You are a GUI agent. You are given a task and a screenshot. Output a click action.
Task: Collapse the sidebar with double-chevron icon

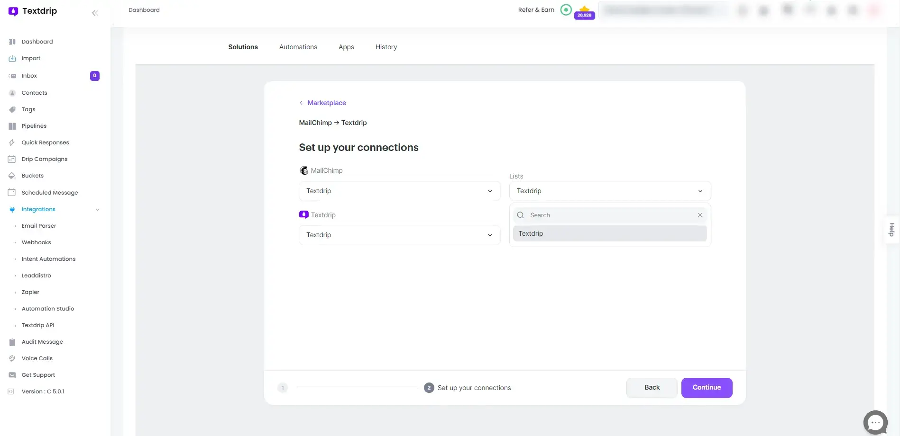(x=95, y=13)
